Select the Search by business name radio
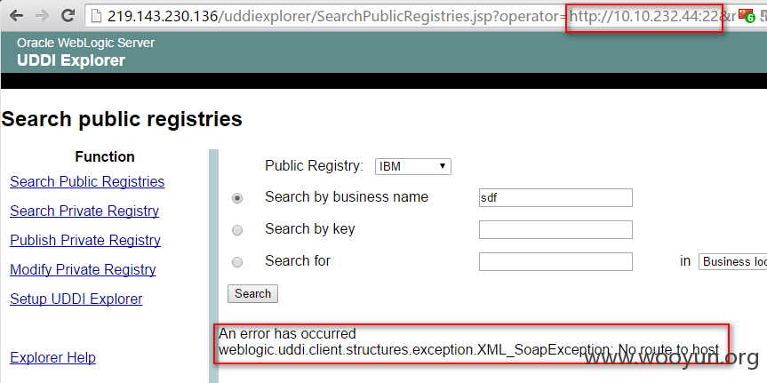The width and height of the screenshot is (767, 383). [237, 198]
